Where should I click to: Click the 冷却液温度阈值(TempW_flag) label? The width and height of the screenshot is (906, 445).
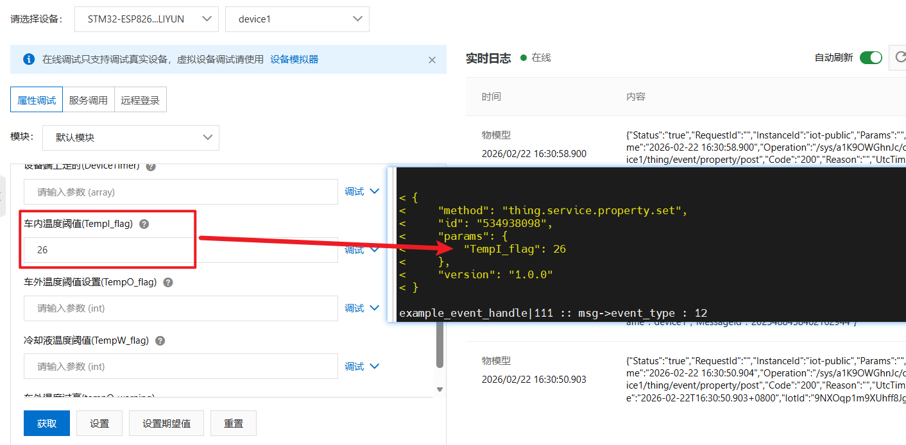click(86, 340)
